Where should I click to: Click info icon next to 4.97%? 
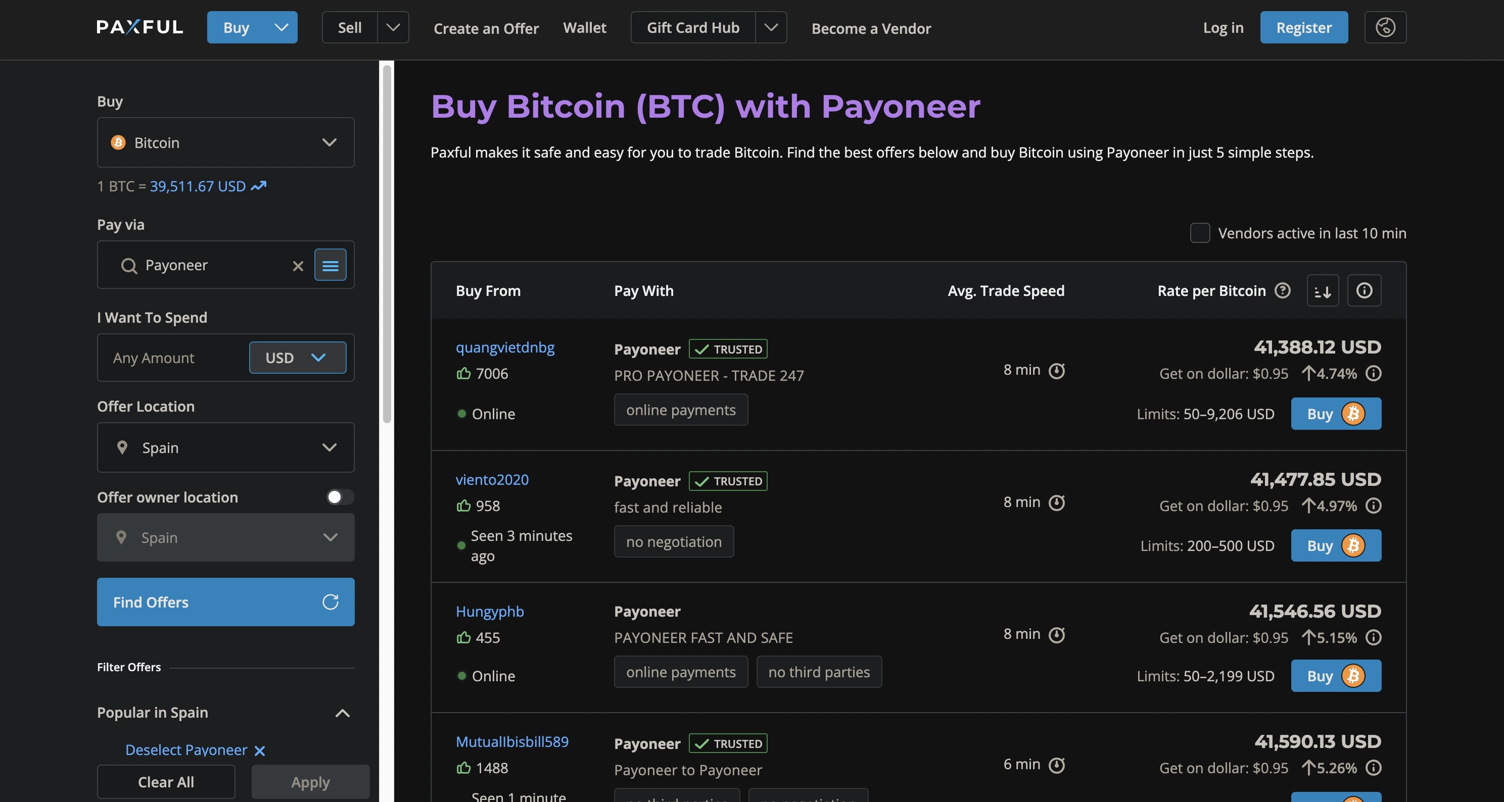pyautogui.click(x=1373, y=506)
